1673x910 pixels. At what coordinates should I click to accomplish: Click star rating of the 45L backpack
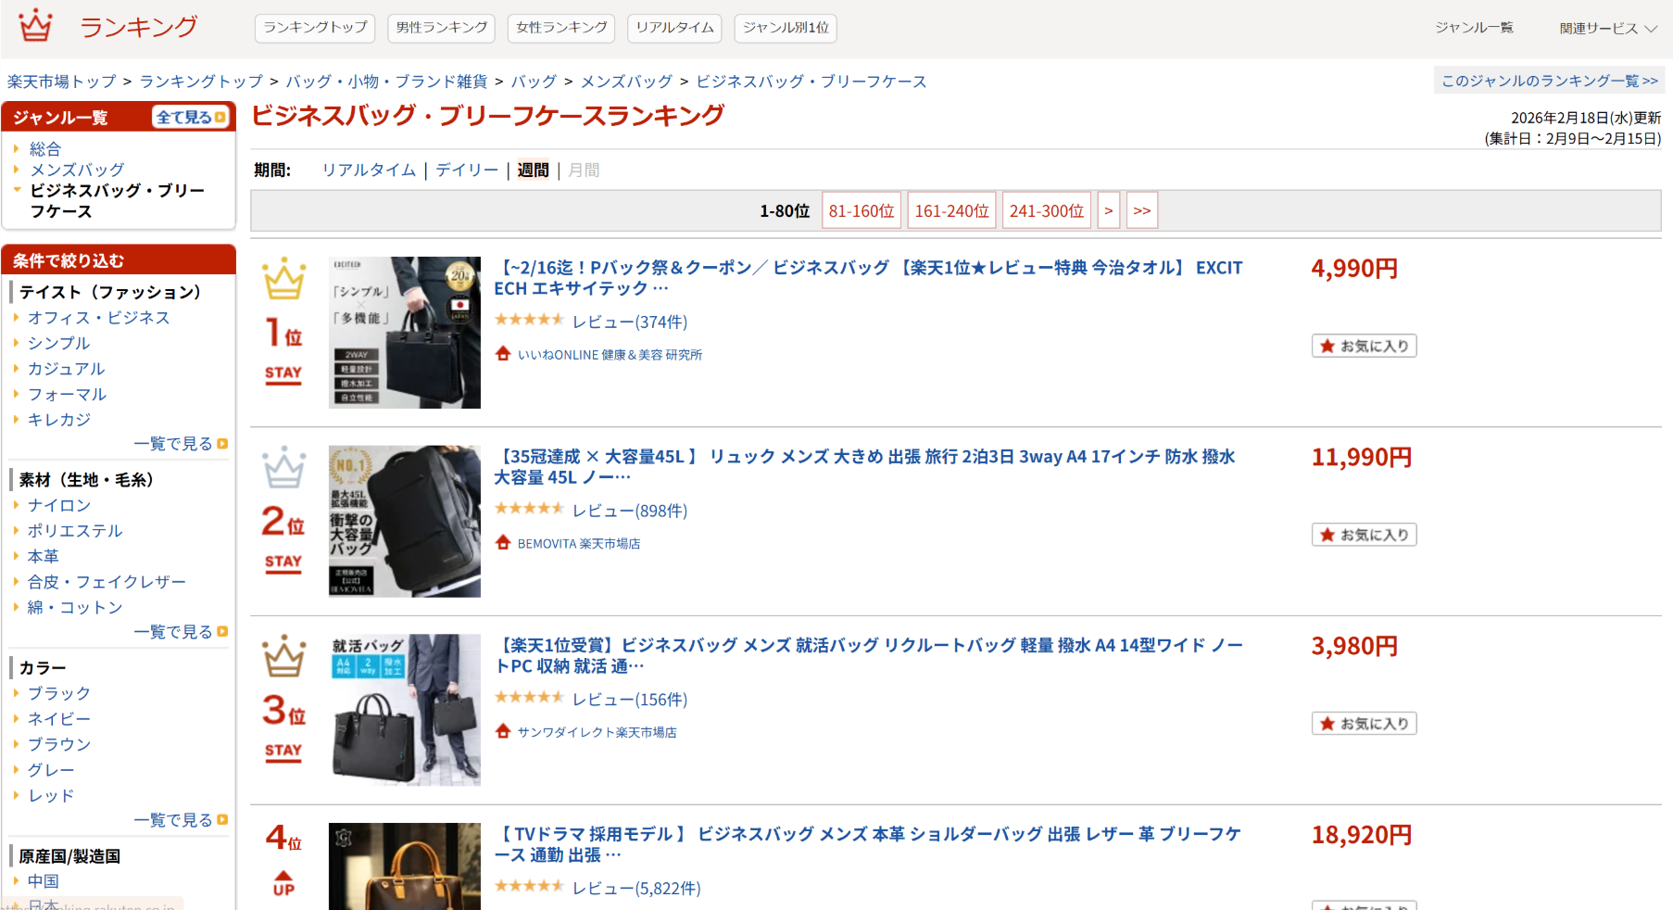pos(529,509)
